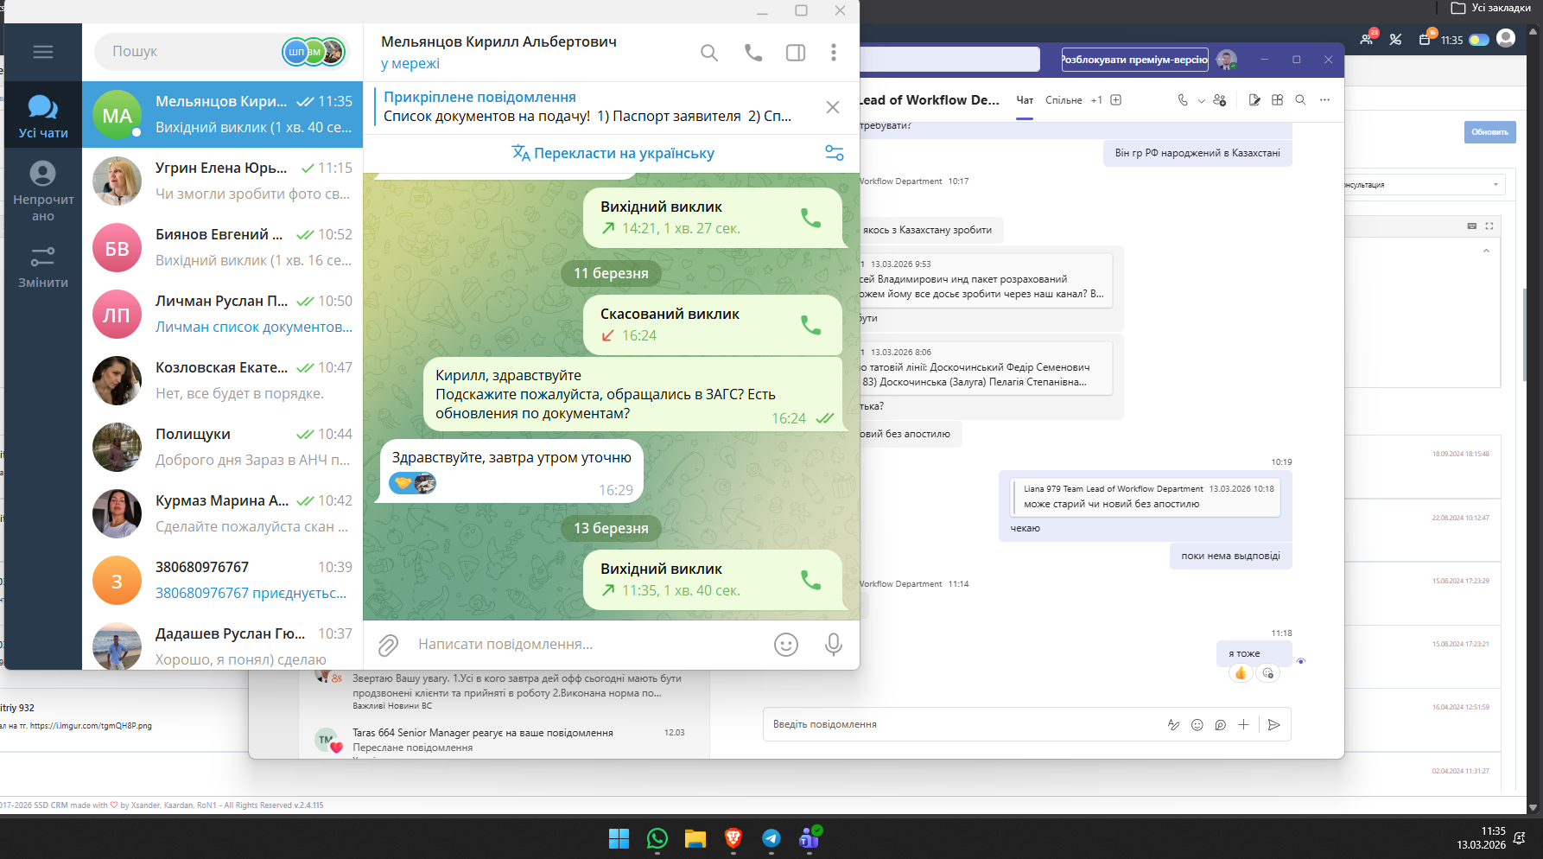Screen dimensions: 1543x859
Task: Open chat with Угрин Елена
Action: (x=223, y=181)
